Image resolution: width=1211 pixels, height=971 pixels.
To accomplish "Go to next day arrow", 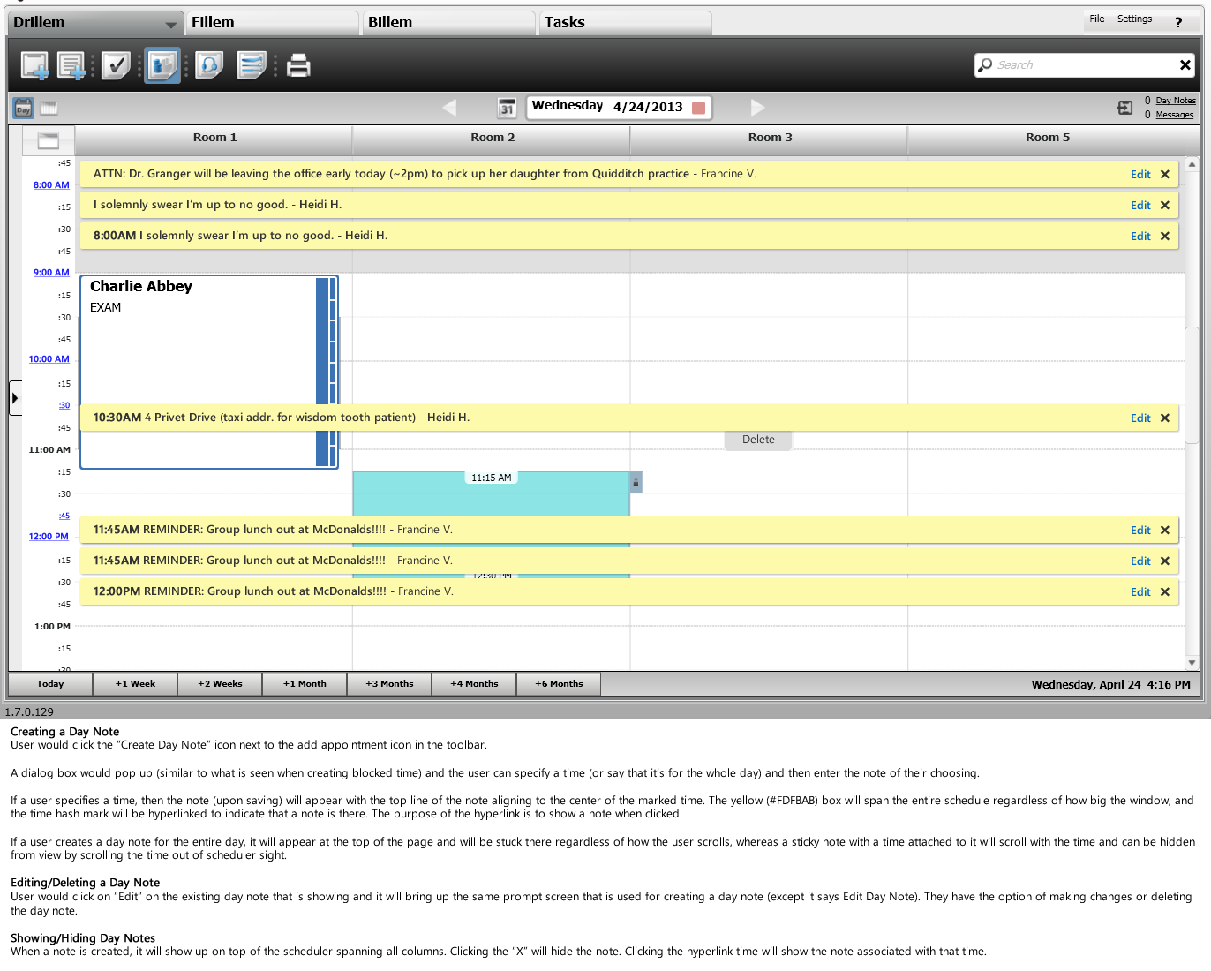I will click(757, 108).
